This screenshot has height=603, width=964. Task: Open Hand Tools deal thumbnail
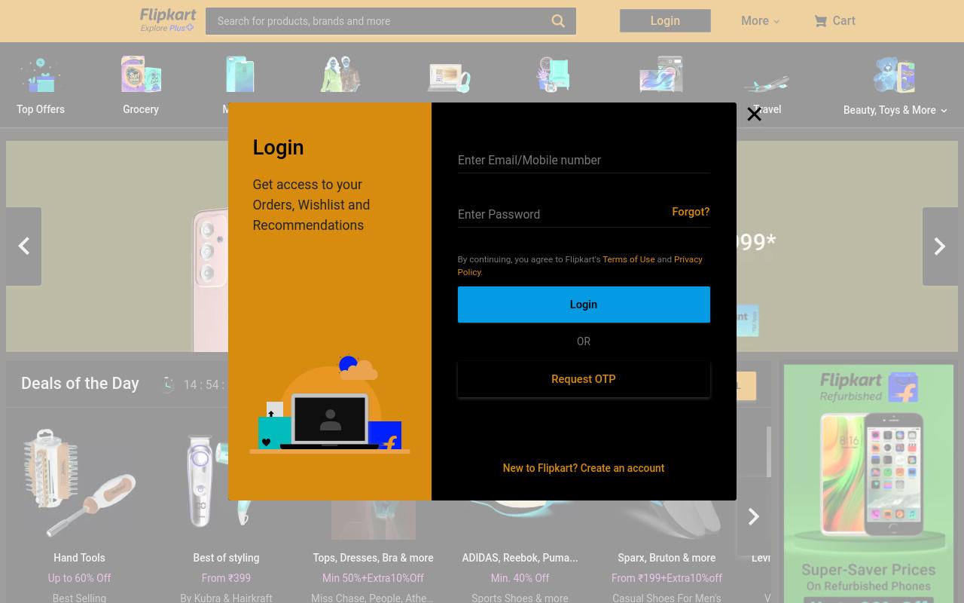79,482
